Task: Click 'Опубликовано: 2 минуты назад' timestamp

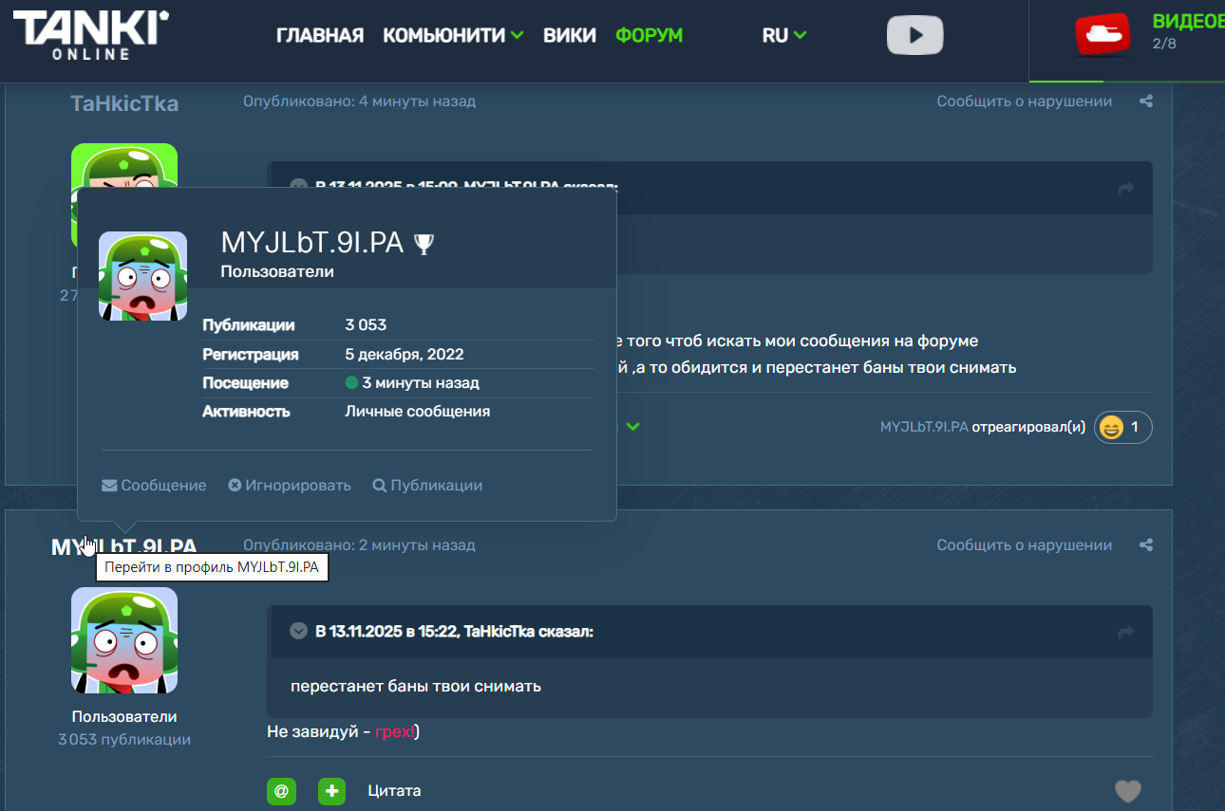Action: tap(359, 545)
